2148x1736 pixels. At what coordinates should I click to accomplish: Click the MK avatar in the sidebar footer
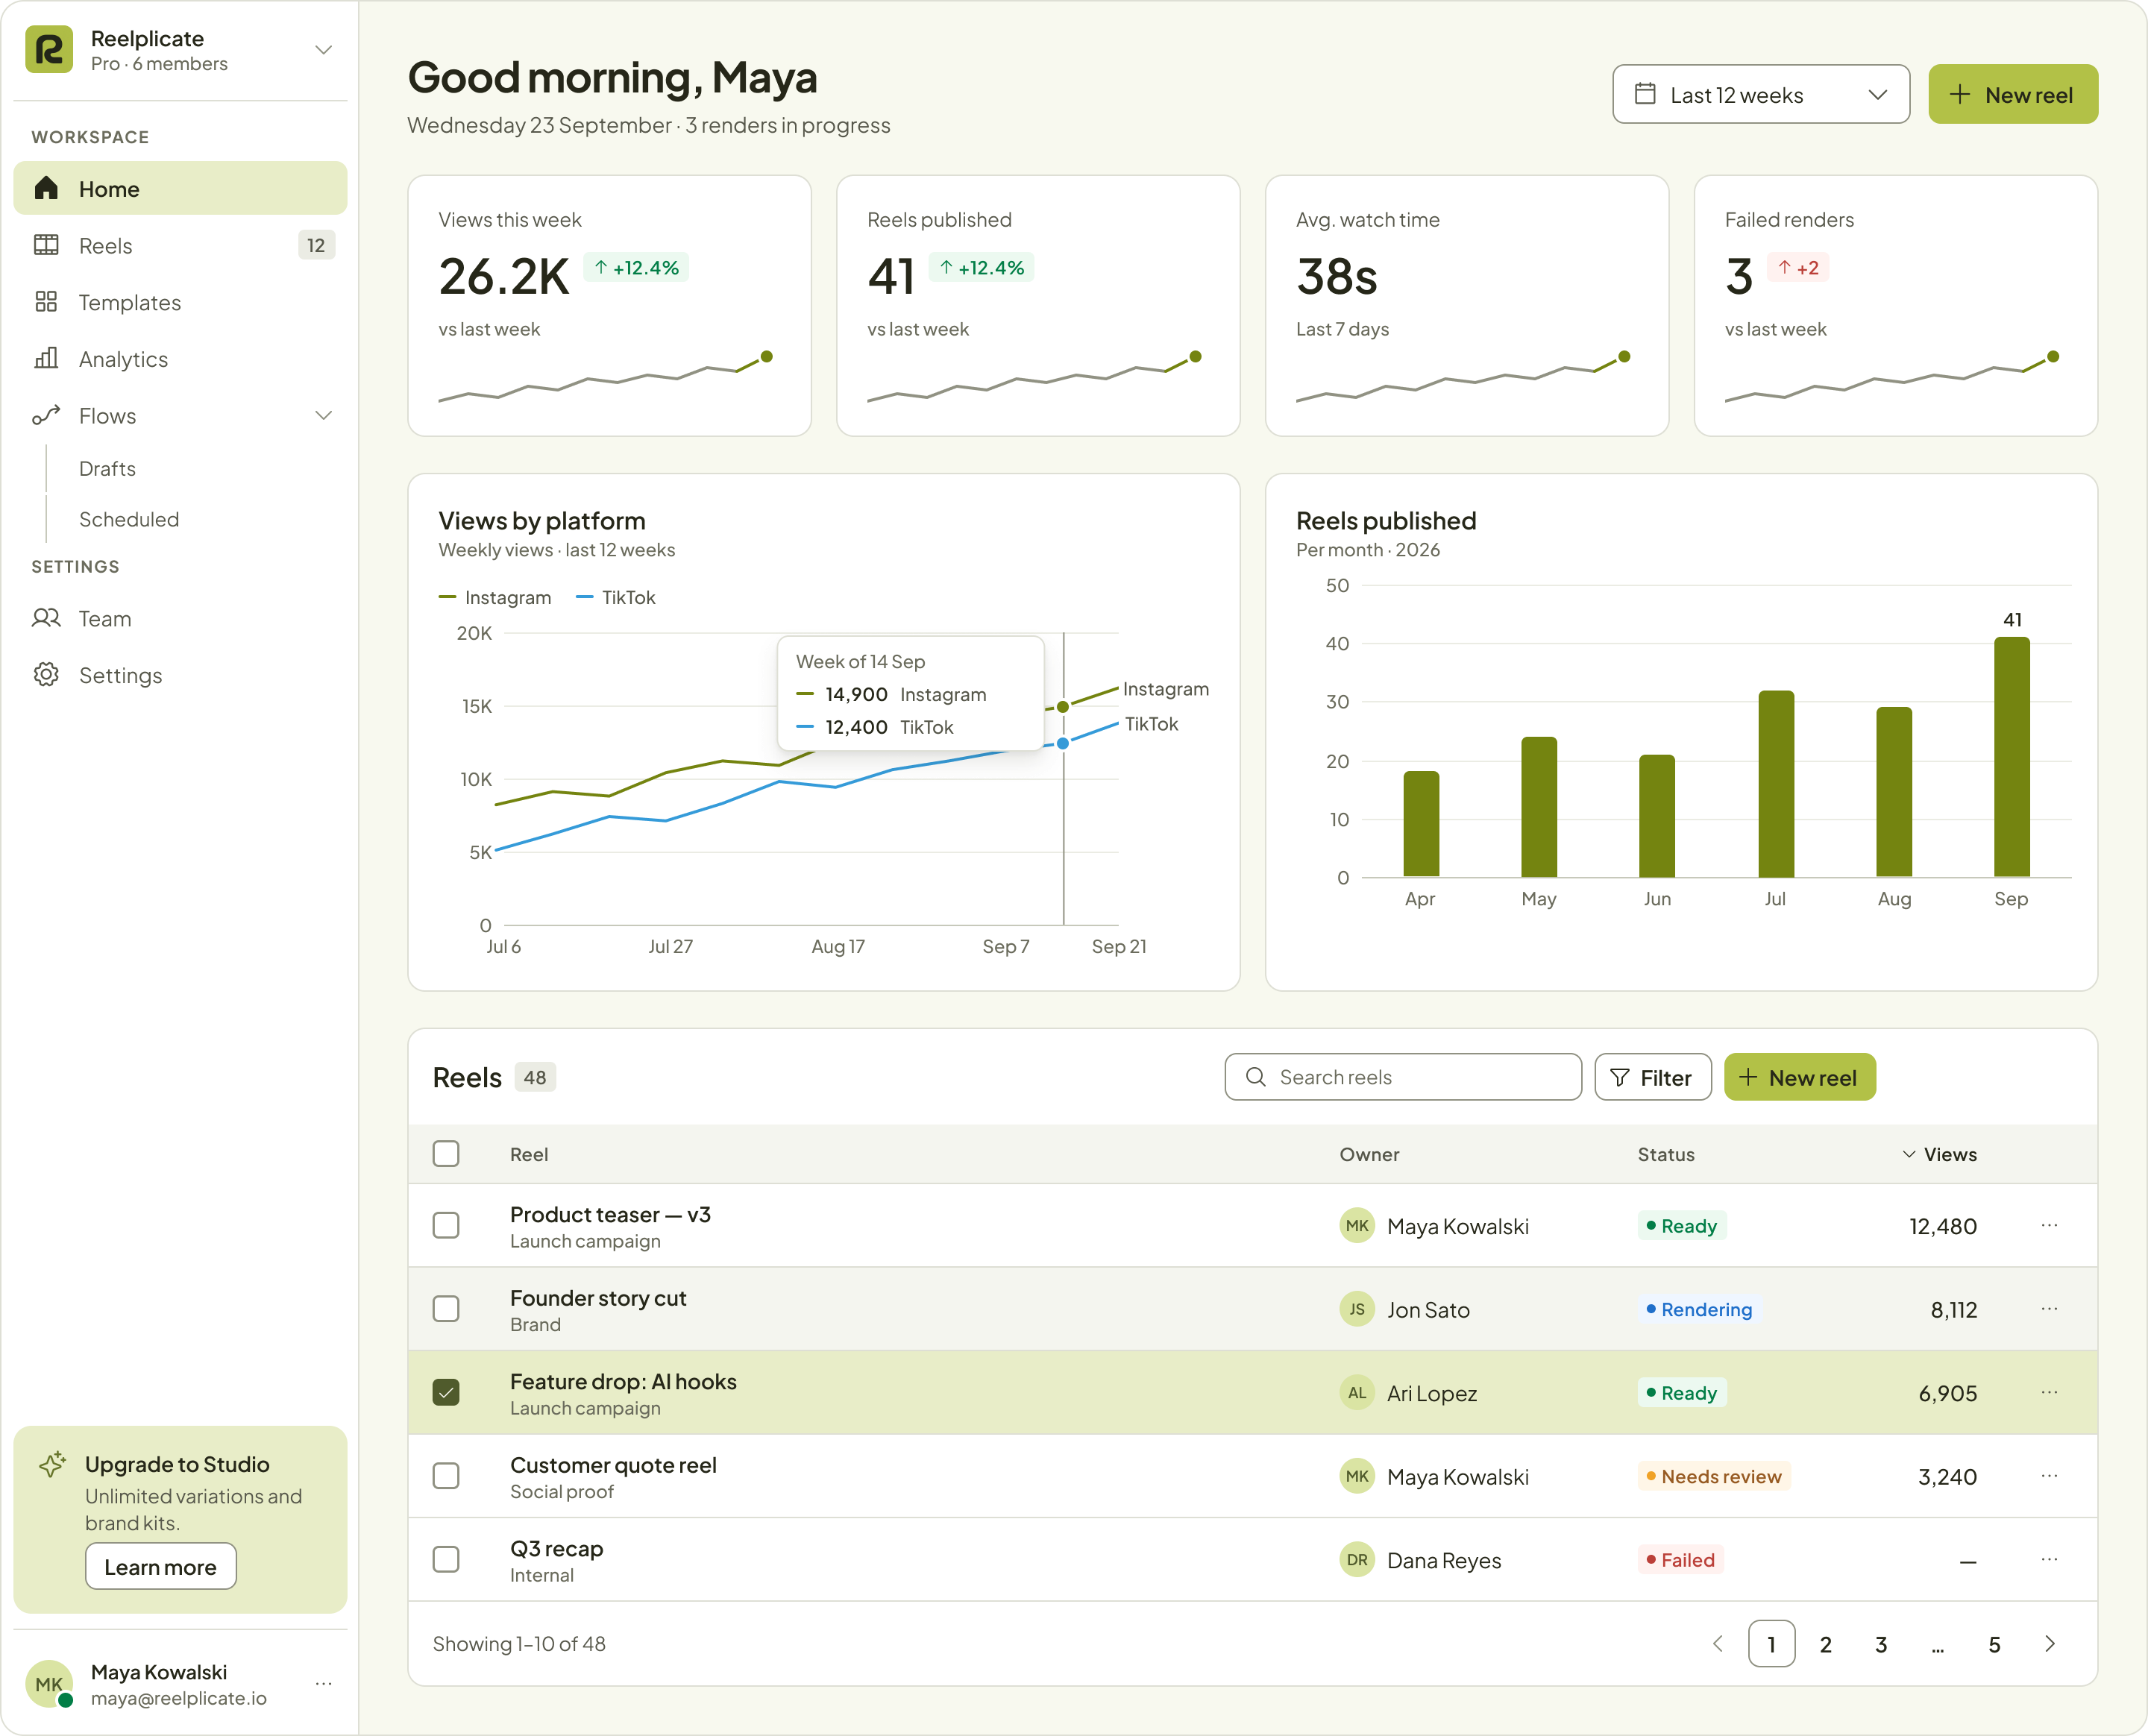point(49,1684)
